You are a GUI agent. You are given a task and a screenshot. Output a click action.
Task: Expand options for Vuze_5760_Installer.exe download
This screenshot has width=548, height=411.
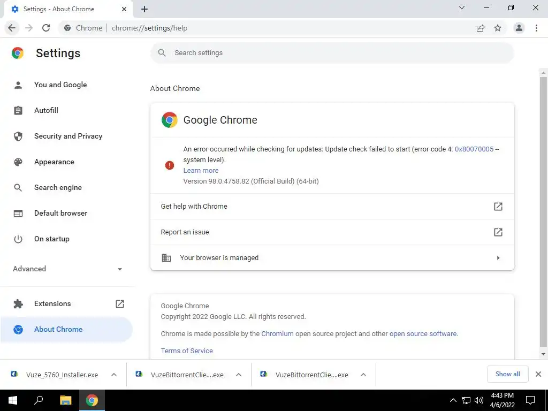[x=114, y=375]
